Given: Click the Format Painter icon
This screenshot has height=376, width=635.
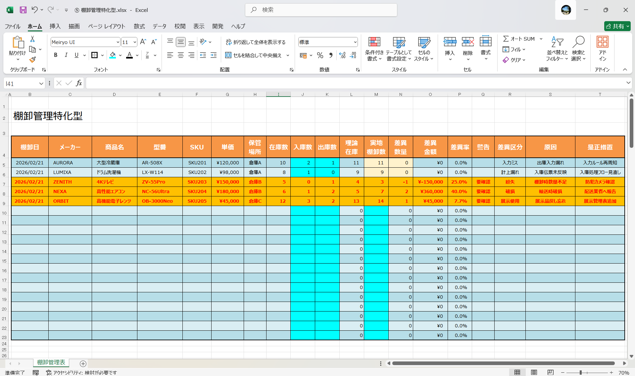Looking at the screenshot, I should [x=32, y=60].
